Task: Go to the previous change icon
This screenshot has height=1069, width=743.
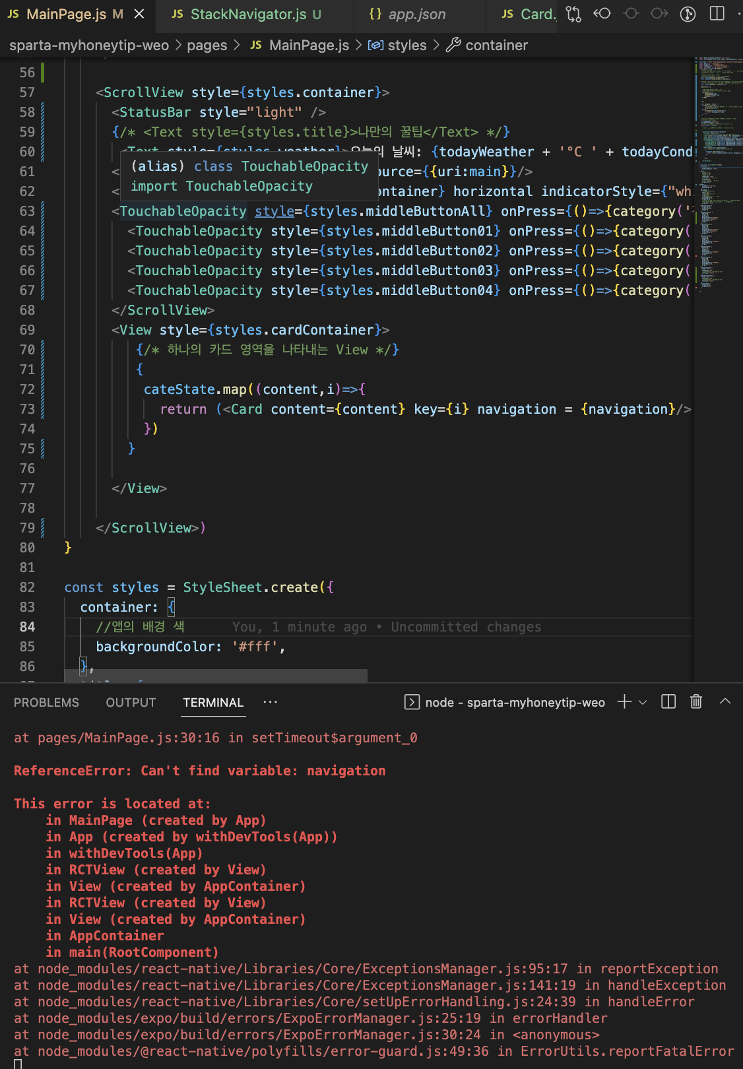Action: coord(631,14)
